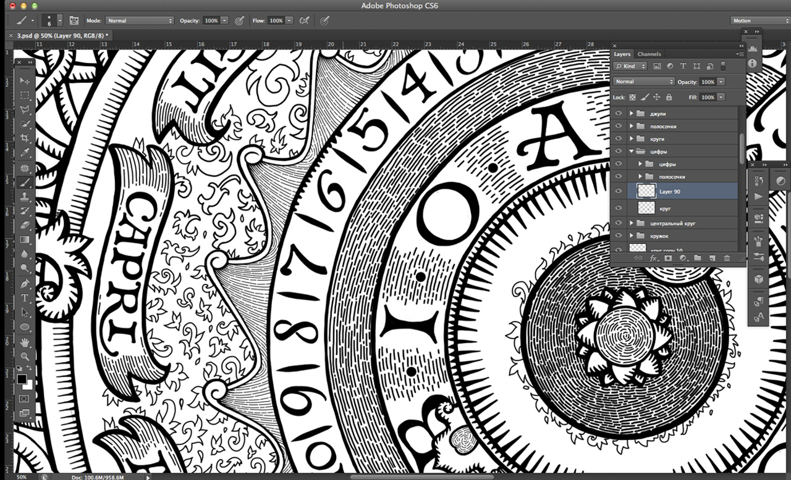791x480 pixels.
Task: Select the Horizontal Type tool
Action: (25, 297)
